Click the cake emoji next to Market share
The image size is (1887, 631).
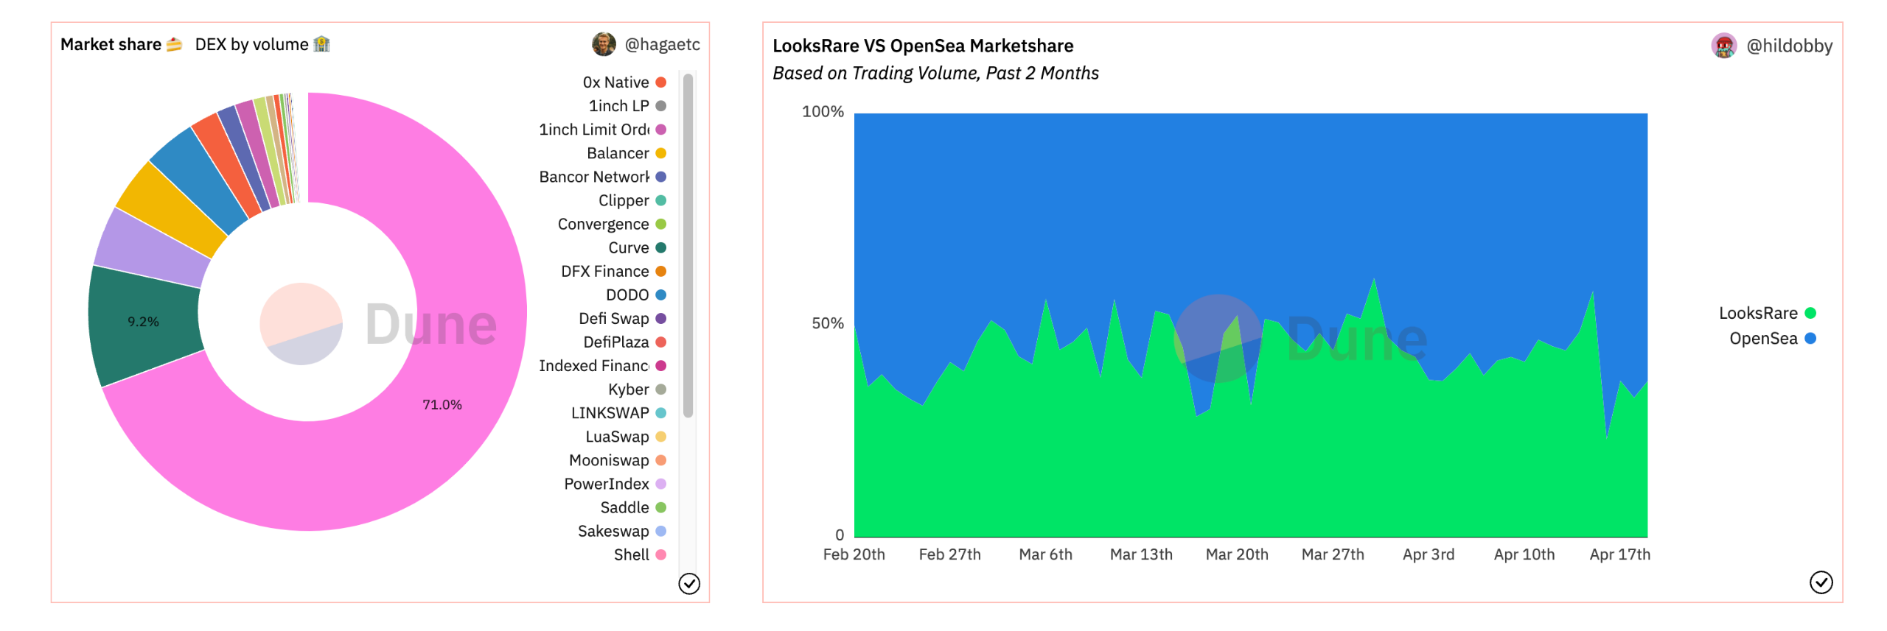coord(174,44)
